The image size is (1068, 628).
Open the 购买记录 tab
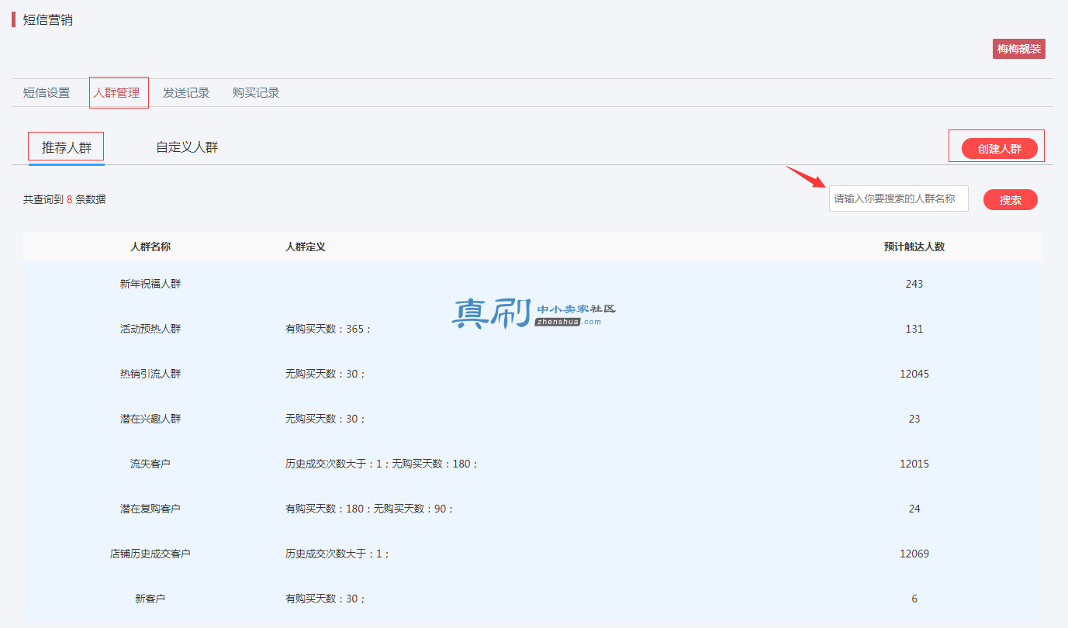point(256,93)
